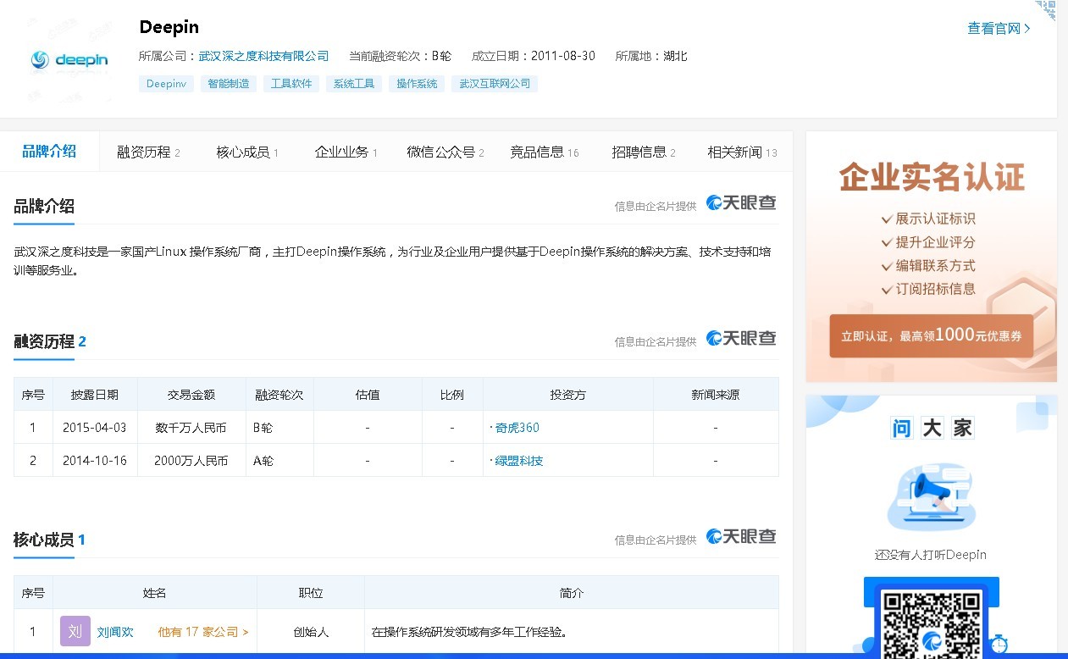Switch to the 招聘信息 tab
1068x659 pixels.
coord(644,152)
